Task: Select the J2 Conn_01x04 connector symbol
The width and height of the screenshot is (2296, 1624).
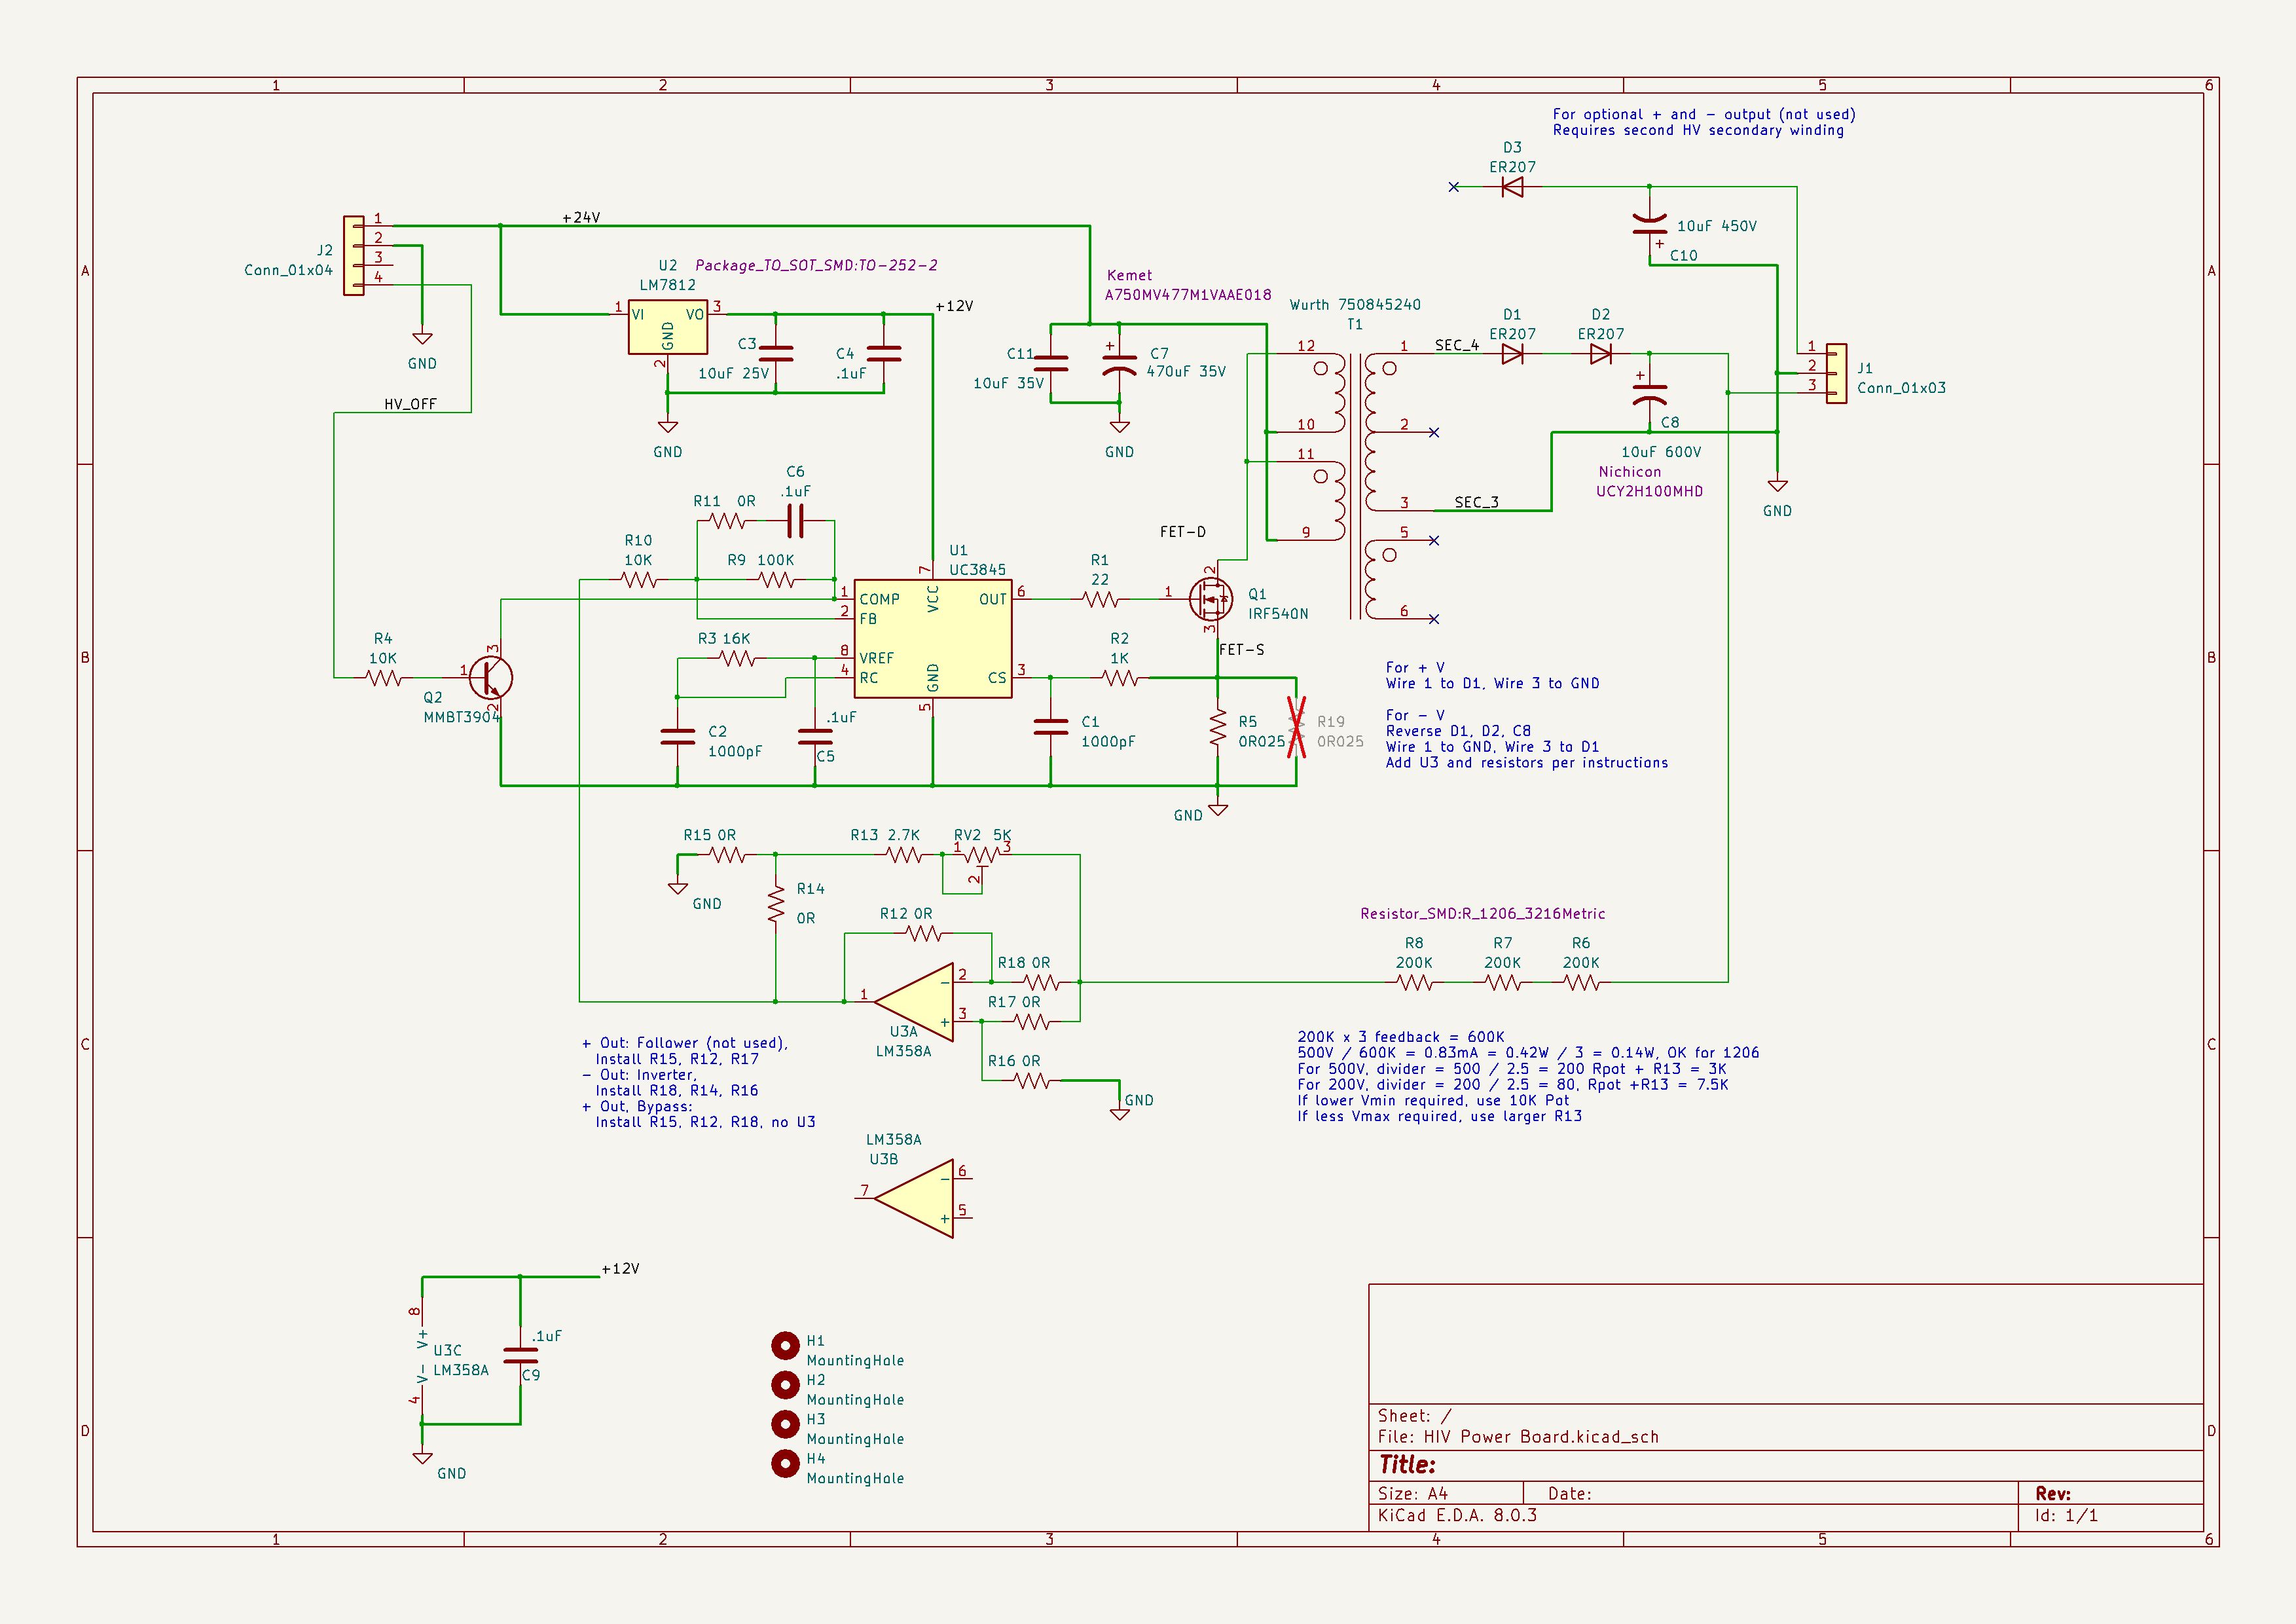Action: click(354, 256)
